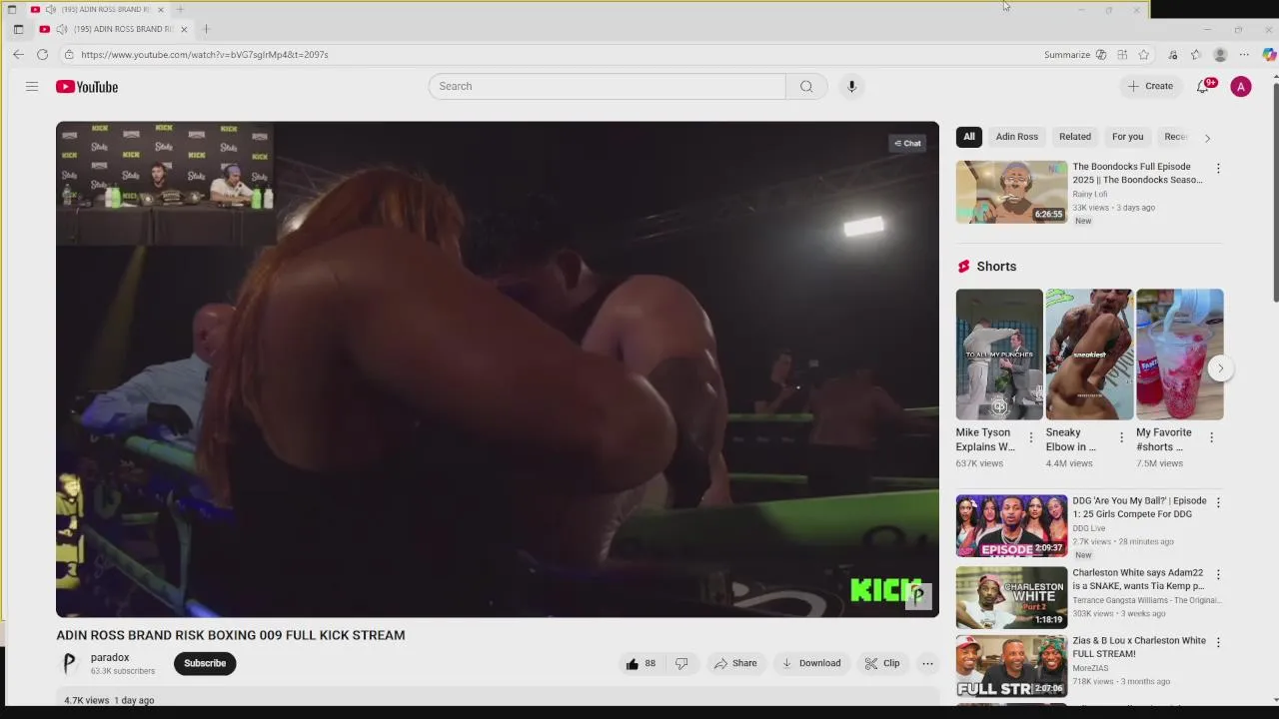Open the account avatar menu
The width and height of the screenshot is (1279, 719).
(1241, 87)
